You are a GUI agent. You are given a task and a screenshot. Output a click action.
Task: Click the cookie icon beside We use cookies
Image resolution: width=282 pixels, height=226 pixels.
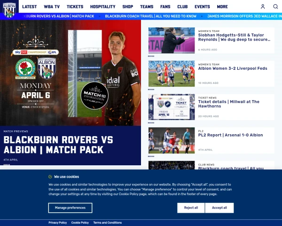pyautogui.click(x=50, y=177)
